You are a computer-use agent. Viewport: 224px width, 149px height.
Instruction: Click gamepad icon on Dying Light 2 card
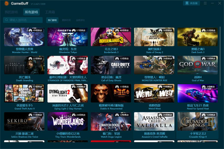coord(74,87)
